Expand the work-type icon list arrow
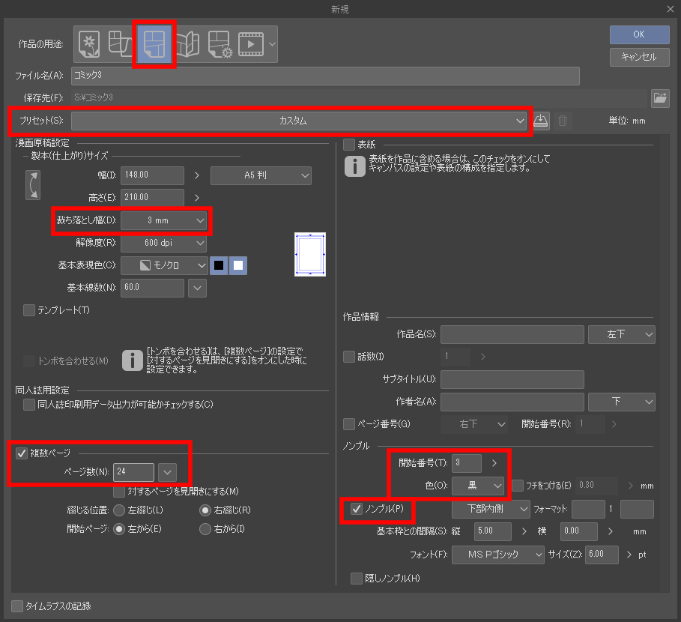Image resolution: width=681 pixels, height=622 pixels. click(x=272, y=44)
